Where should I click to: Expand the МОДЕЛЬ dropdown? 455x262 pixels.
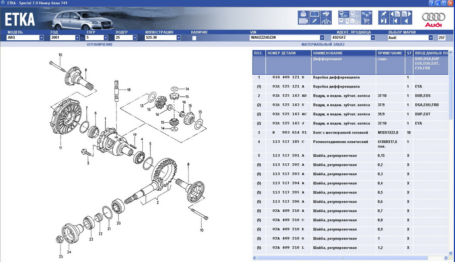tap(42, 38)
